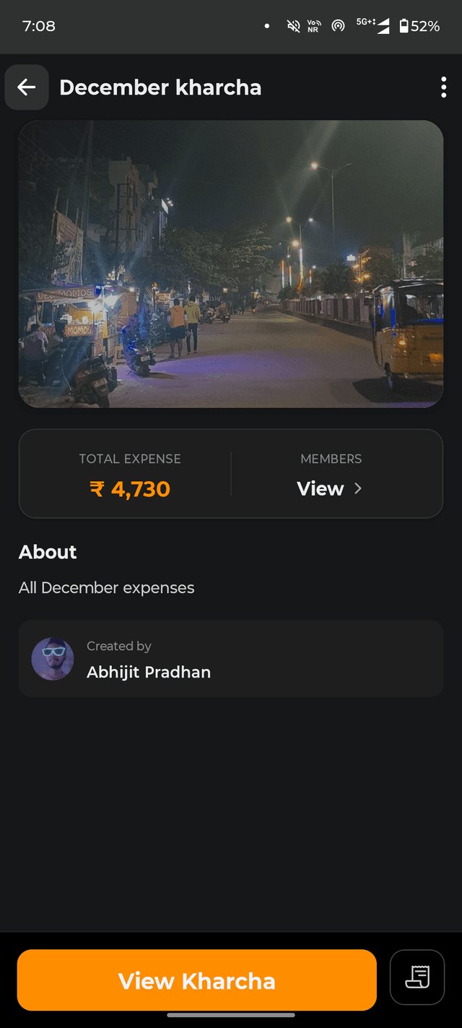Tap the receipt icon beside View Kharcha
This screenshot has width=462, height=1028.
click(417, 977)
